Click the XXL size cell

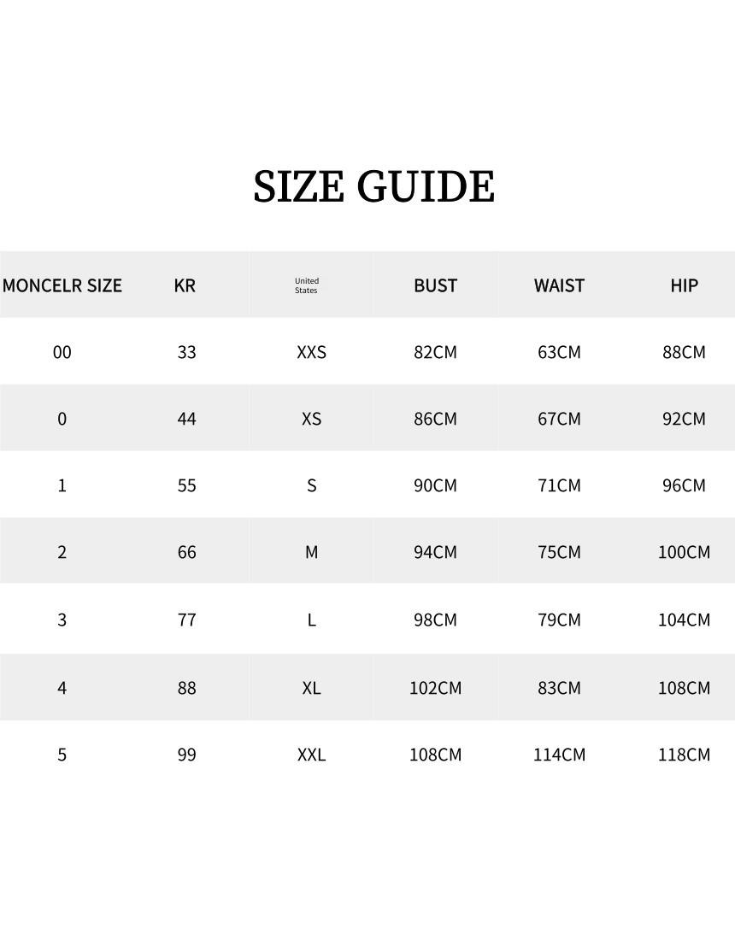(x=312, y=755)
